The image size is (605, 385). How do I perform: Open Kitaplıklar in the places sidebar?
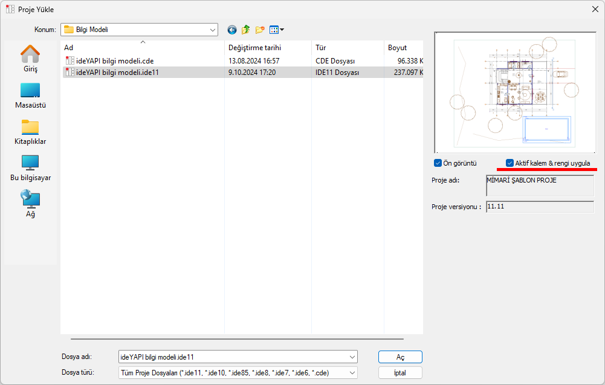tap(30, 132)
